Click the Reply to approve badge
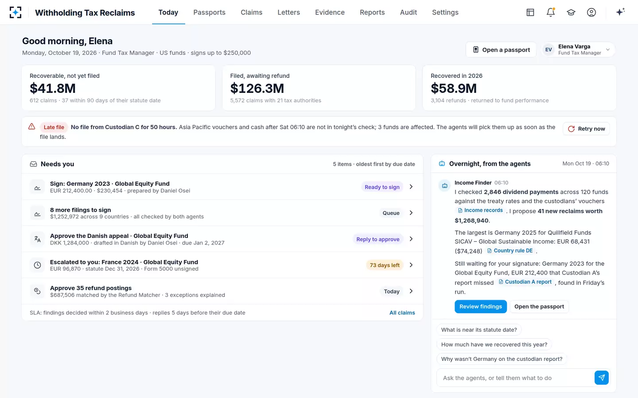Screen dimensions: 638x398 (x=378, y=239)
